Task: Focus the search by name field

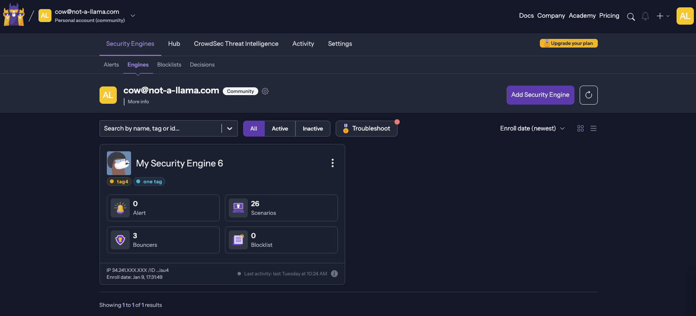Action: (x=160, y=128)
